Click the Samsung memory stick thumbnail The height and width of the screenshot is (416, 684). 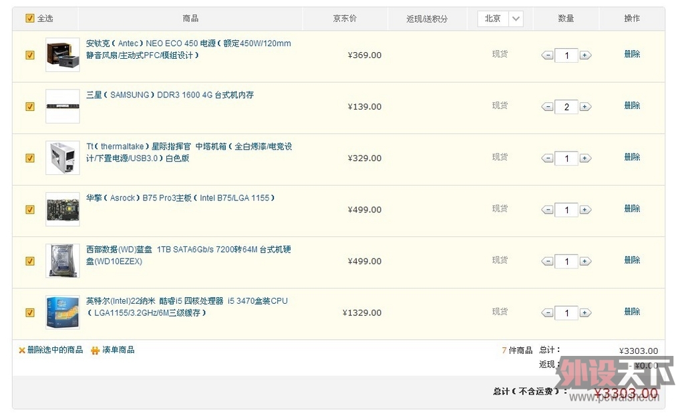(x=63, y=106)
